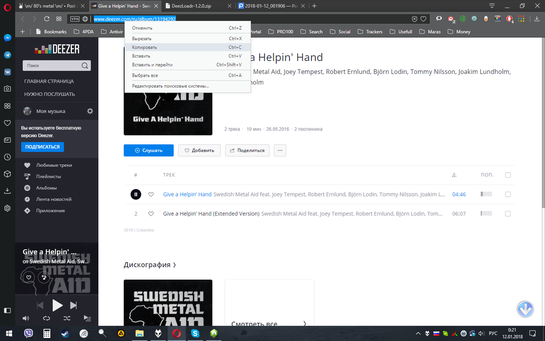
Task: Open Bookmarks folder in bookmarks bar
Action: click(x=51, y=32)
